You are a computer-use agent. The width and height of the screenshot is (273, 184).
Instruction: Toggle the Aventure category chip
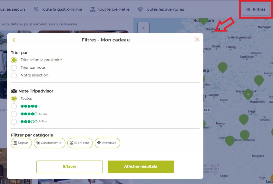point(107,143)
